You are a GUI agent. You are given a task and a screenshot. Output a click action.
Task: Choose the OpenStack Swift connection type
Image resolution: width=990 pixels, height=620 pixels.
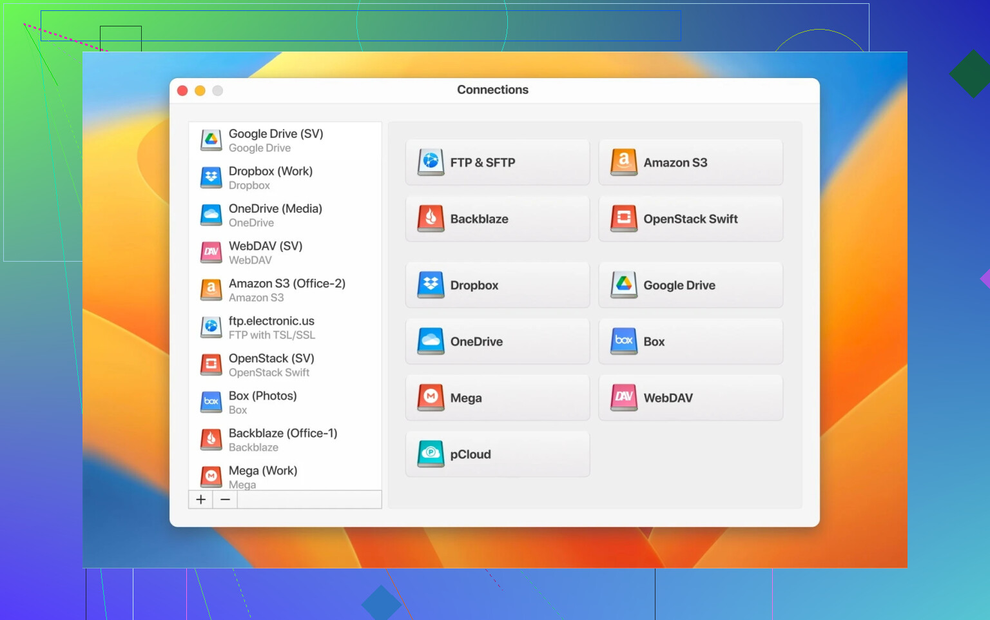[691, 218]
